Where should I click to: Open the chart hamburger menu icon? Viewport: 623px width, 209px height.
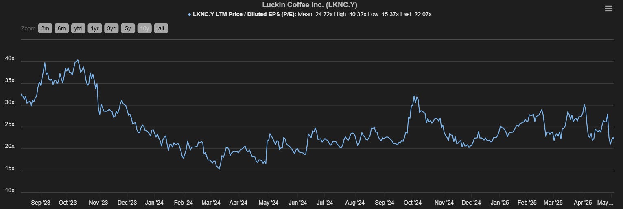[x=608, y=9]
